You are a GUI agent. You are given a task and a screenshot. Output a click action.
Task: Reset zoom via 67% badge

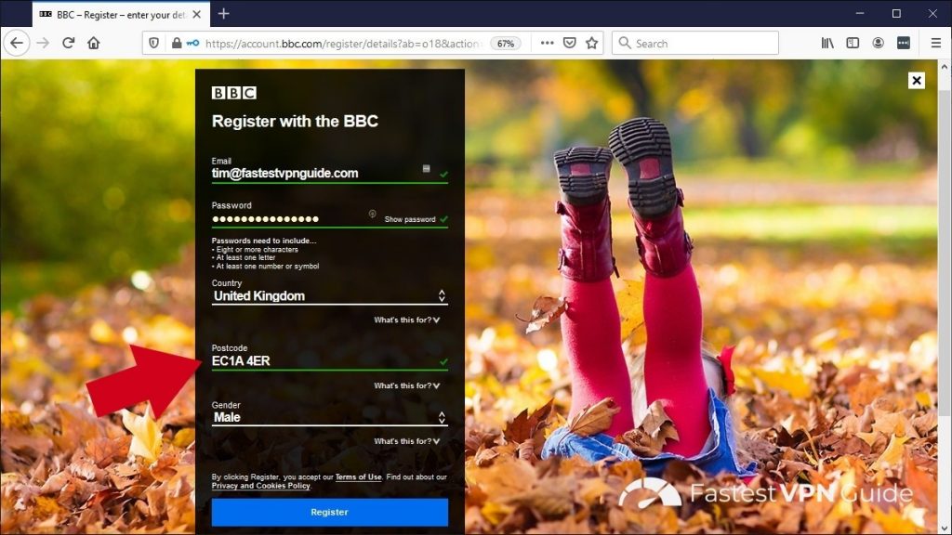[x=505, y=44]
